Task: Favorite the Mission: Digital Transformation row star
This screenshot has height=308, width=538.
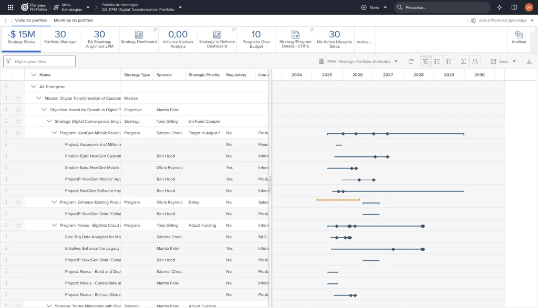Action: click(x=18, y=98)
